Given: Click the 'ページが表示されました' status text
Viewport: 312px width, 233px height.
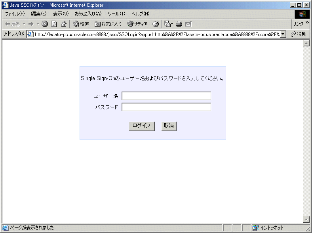Looking at the screenshot, I should point(32,227).
